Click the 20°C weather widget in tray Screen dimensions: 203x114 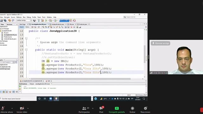[103, 98]
